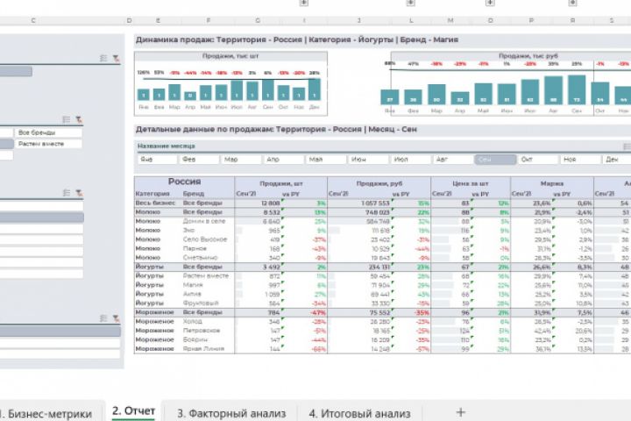Click the Продажи, руб column group header
631x421 pixels.
(x=379, y=183)
